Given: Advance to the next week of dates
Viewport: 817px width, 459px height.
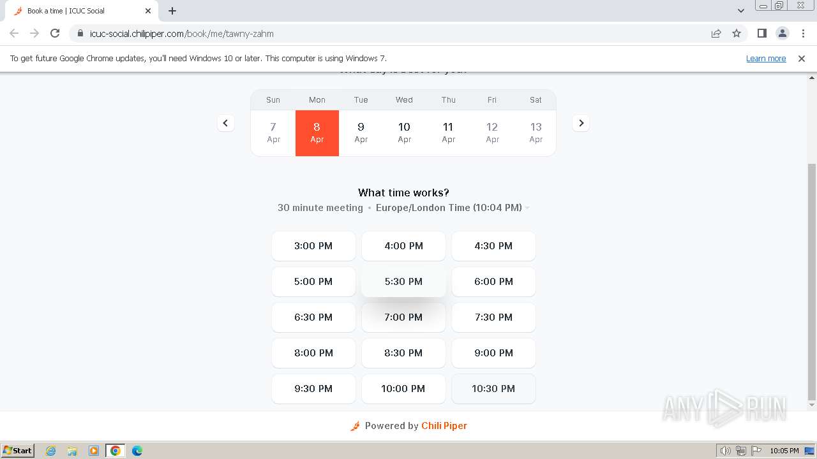Looking at the screenshot, I should (581, 123).
